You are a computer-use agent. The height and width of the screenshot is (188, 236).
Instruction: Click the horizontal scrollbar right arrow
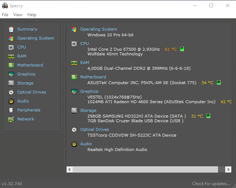228,170
